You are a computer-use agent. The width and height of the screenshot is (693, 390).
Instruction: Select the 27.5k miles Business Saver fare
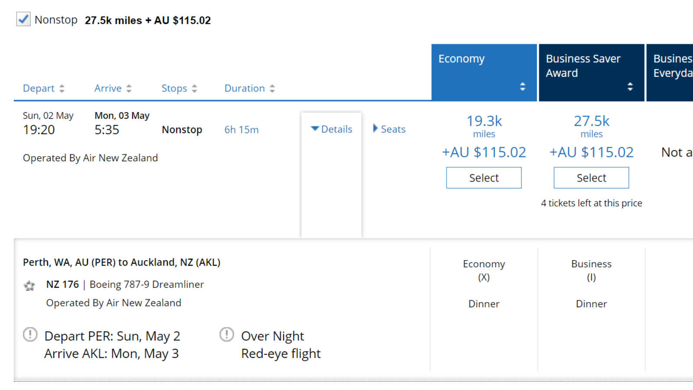point(591,178)
